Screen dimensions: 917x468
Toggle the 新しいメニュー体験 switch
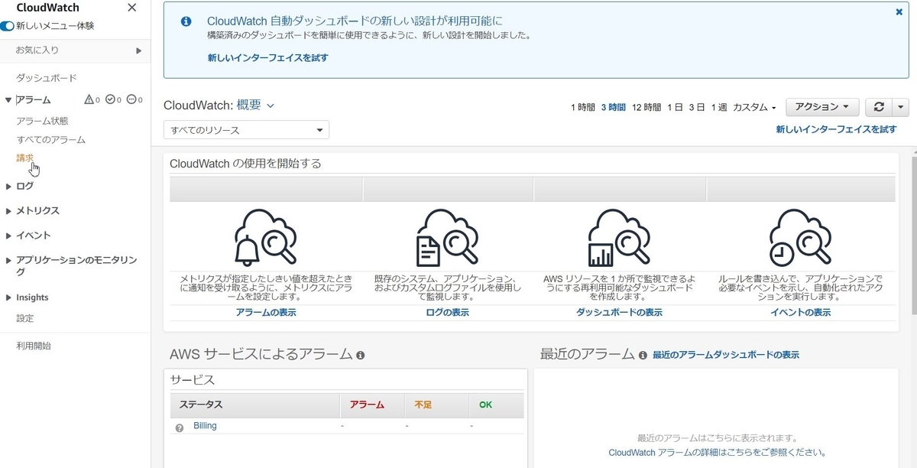tap(6, 26)
